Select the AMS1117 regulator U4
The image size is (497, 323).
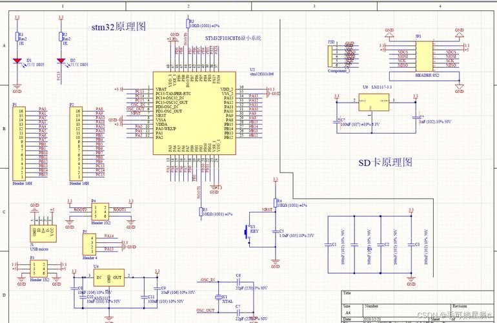point(108,278)
